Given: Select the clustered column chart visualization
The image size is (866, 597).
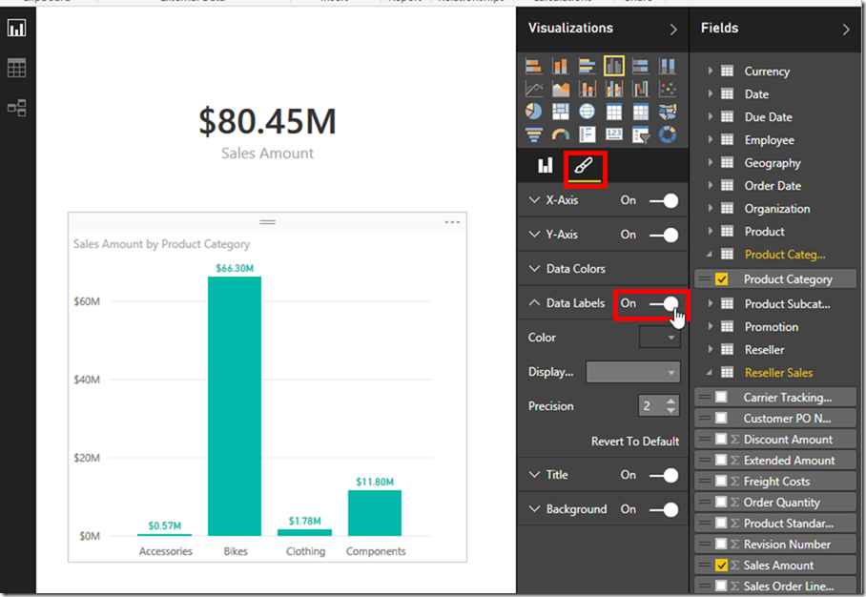Looking at the screenshot, I should 614,66.
